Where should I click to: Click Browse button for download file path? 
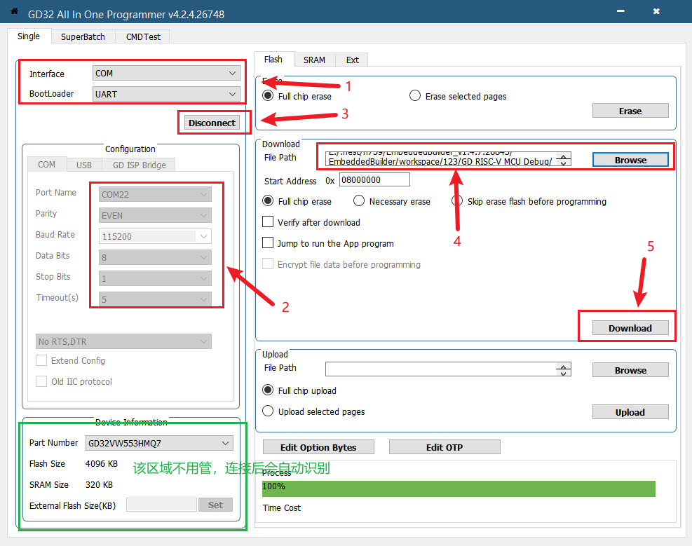coord(630,160)
